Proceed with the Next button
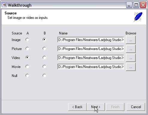The width and height of the screenshot is (148, 115). pyautogui.click(x=96, y=107)
